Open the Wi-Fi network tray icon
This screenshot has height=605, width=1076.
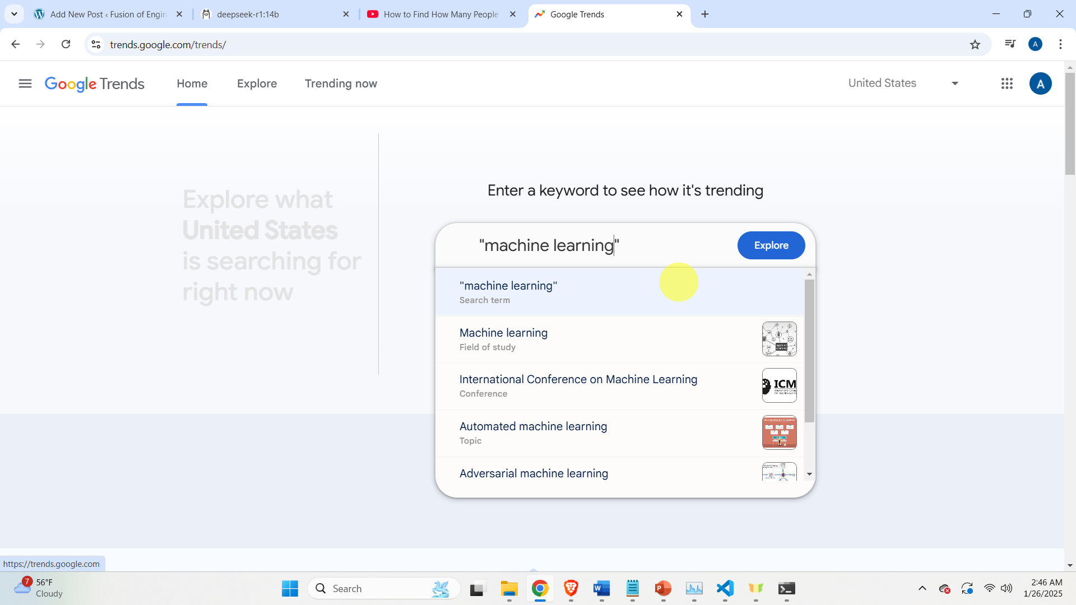coord(989,588)
